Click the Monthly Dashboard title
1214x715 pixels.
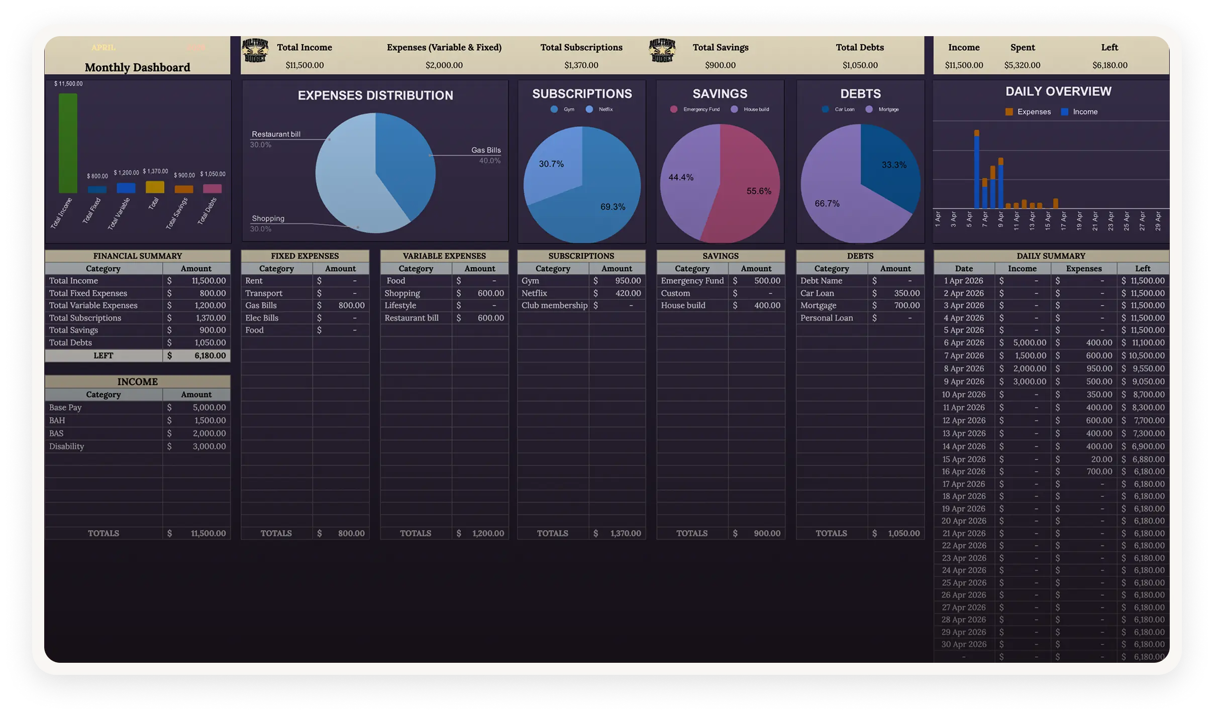click(x=137, y=67)
